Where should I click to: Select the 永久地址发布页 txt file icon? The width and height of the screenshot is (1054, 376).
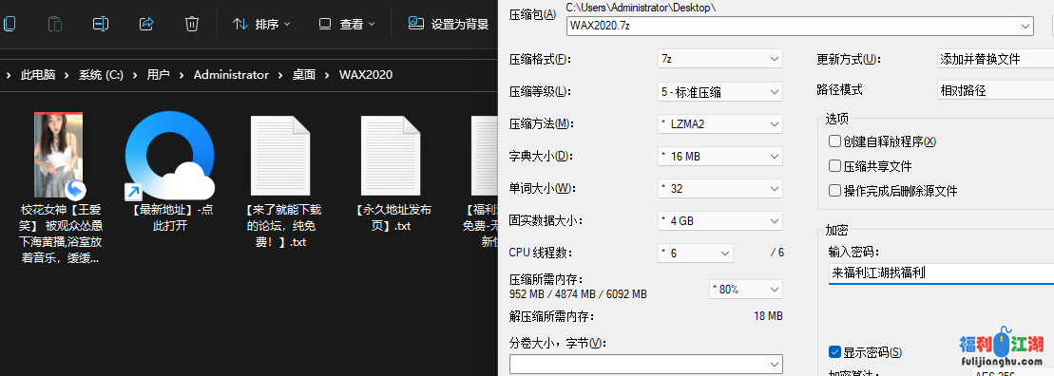pyautogui.click(x=391, y=156)
